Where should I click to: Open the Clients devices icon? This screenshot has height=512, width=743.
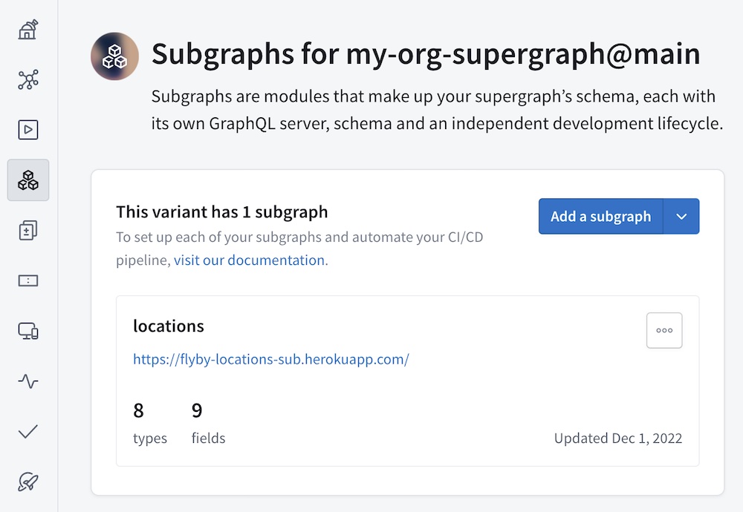coord(28,331)
